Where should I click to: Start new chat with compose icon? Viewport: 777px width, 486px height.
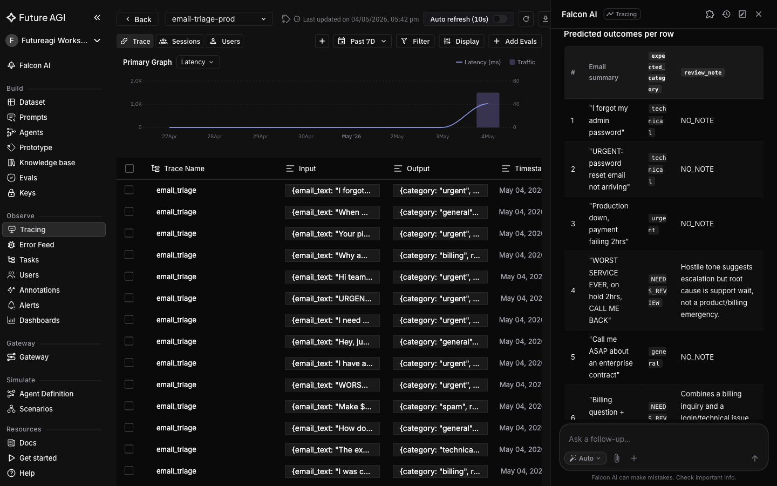(x=742, y=14)
